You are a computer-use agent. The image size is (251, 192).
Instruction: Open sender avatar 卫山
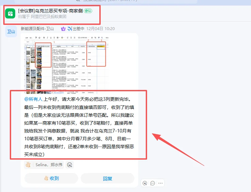tap(11, 31)
